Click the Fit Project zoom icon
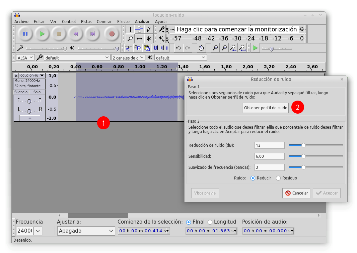The height and width of the screenshot is (253, 357). [x=242, y=48]
